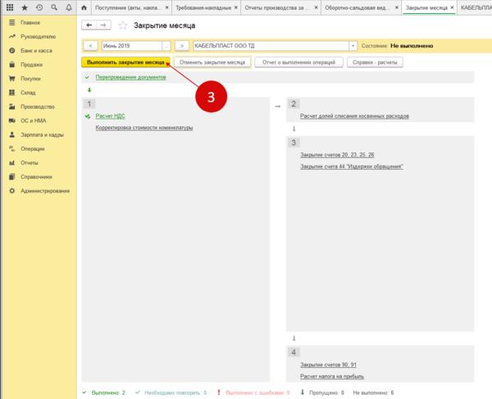
Task: Open the search magnifier icon
Action: click(x=54, y=7)
